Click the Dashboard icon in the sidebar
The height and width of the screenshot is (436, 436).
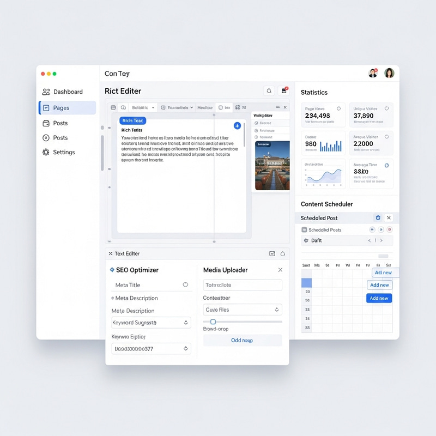click(46, 92)
